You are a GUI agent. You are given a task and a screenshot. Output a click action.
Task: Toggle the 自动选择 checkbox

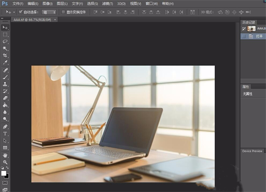(20, 12)
